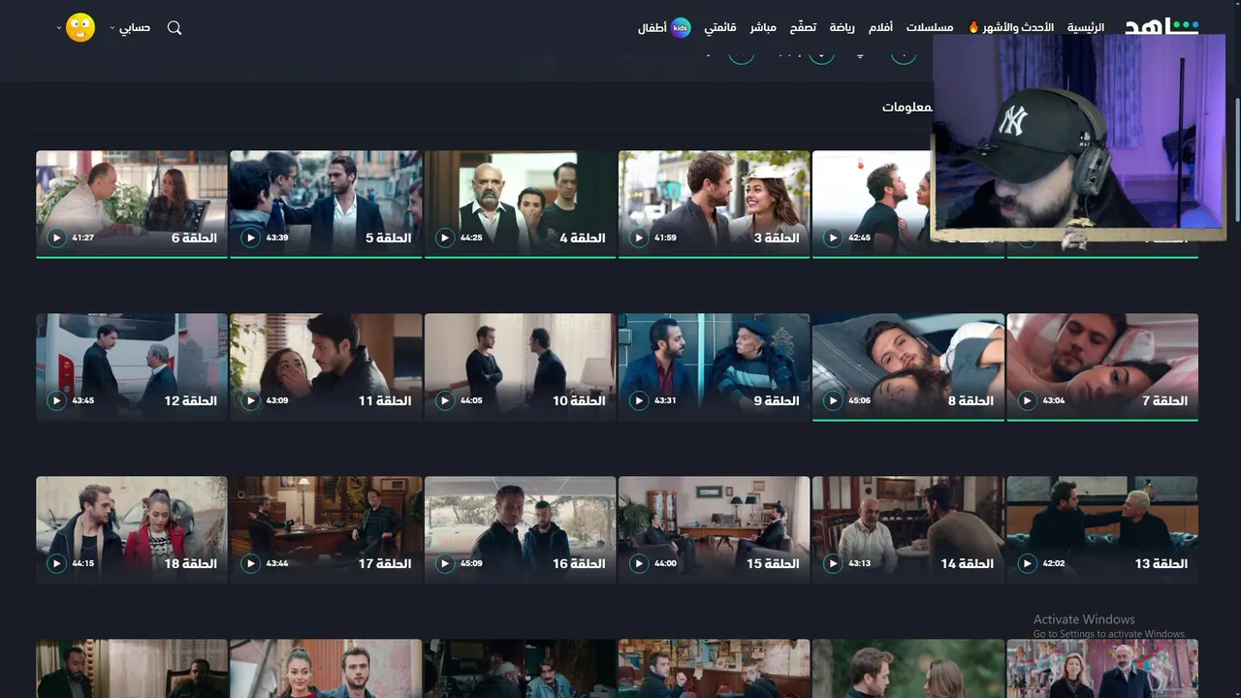Click the yellow emoji profile avatar
1241x698 pixels.
[80, 28]
